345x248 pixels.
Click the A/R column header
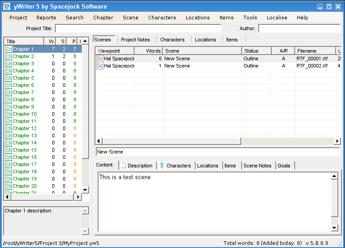[x=283, y=51]
